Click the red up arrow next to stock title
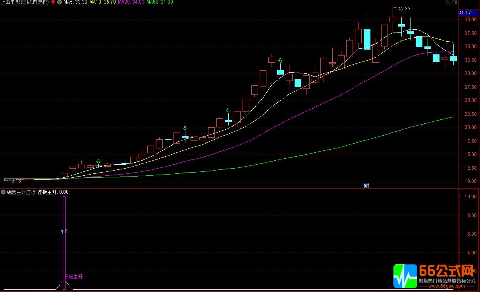Image resolution: width=480 pixels, height=292 pixels. [53, 2]
